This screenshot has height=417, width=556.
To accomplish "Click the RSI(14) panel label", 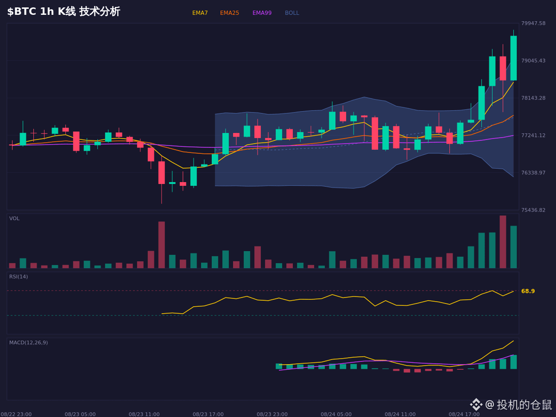I will click(x=19, y=277).
